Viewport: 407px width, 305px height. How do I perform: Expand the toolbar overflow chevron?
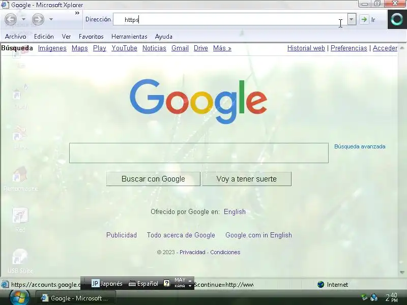coord(77,13)
